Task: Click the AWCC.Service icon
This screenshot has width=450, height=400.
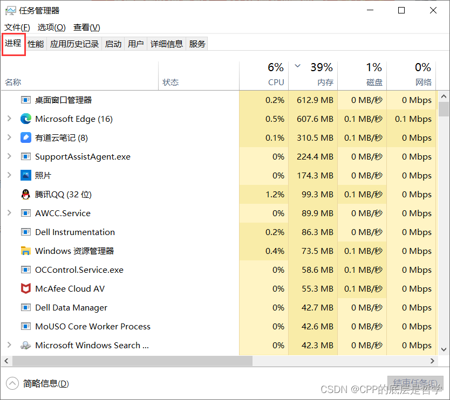Action: pyautogui.click(x=26, y=213)
